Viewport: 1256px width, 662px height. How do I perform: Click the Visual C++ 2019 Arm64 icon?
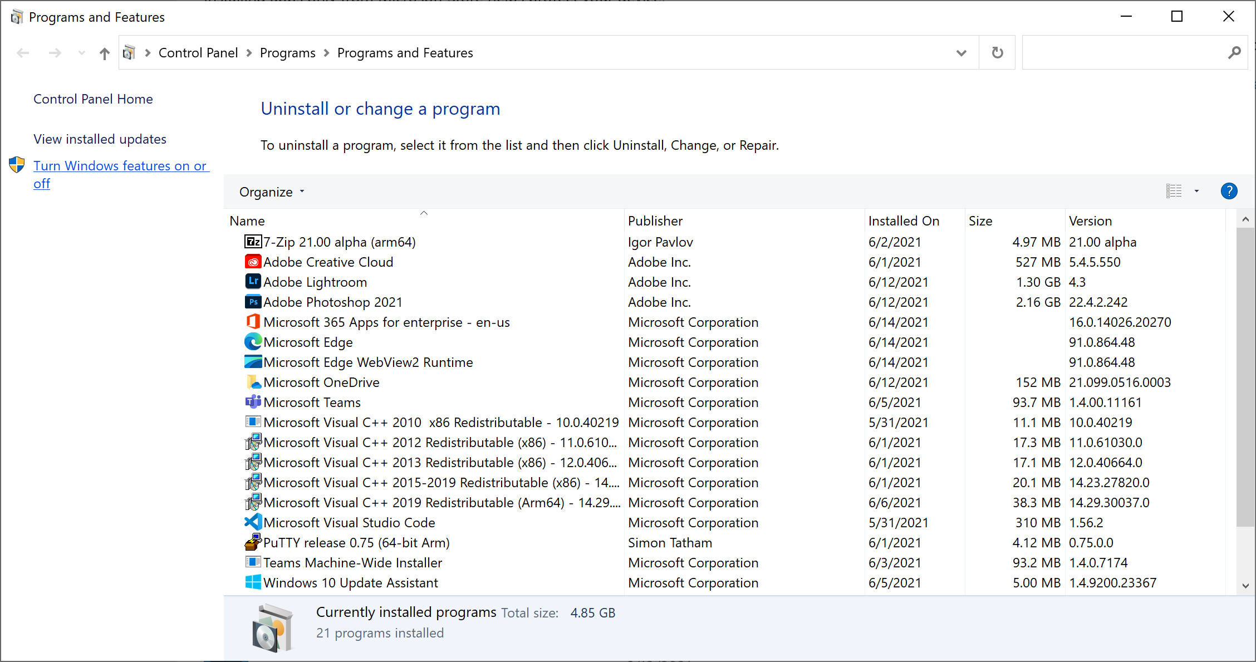[x=253, y=502]
